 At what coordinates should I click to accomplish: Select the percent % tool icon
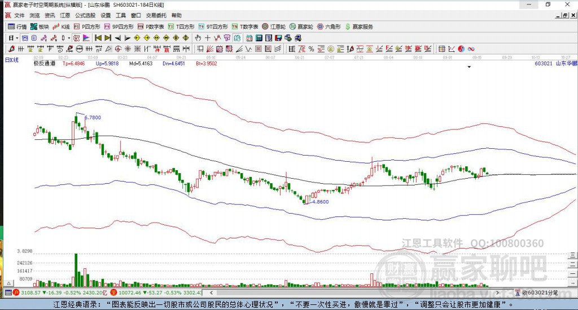coord(311,49)
